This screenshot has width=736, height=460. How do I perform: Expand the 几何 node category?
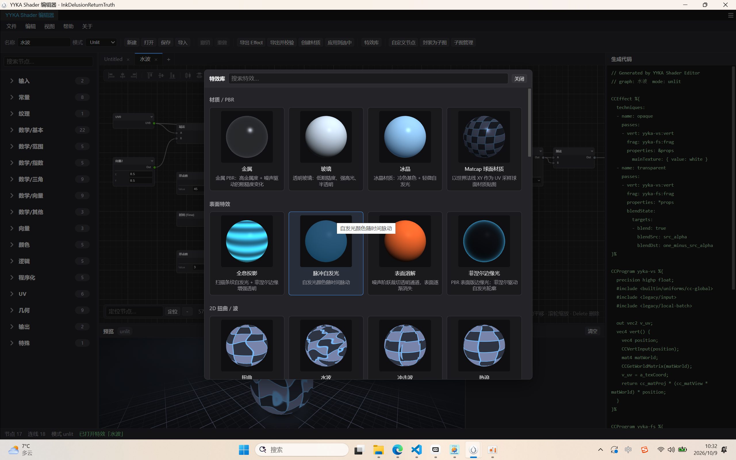[x=49, y=310]
